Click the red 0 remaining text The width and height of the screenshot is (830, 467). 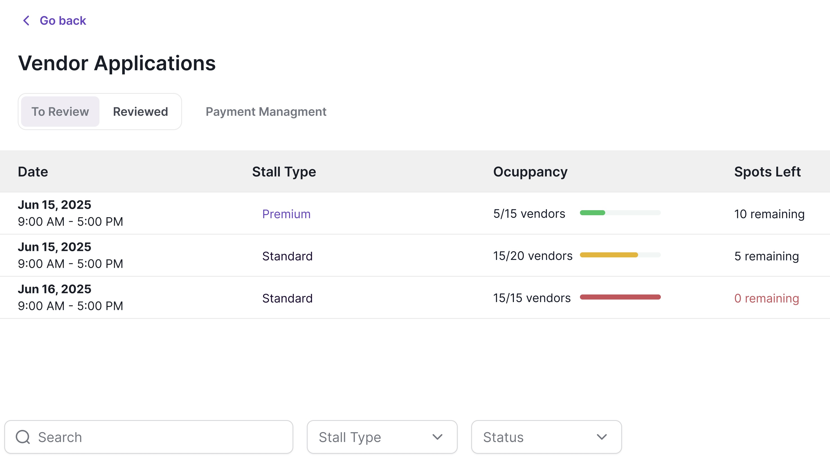tap(766, 298)
